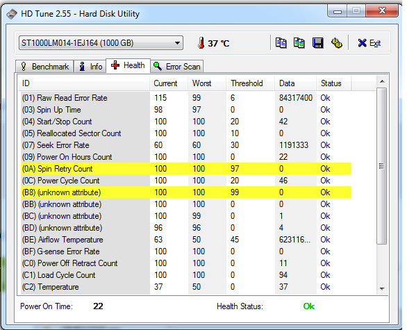The image size is (407, 330).
Task: Select the (0C) Power Cycle Count row
Action: pos(186,181)
